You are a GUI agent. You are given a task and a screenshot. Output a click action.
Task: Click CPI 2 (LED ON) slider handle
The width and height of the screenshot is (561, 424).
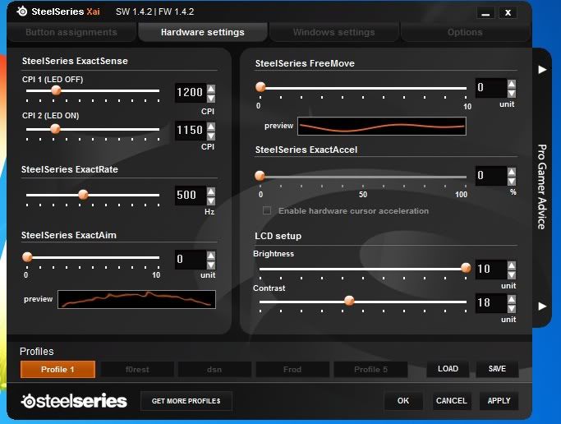55,129
